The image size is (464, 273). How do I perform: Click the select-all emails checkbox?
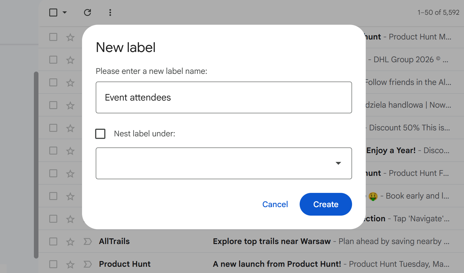coord(53,12)
